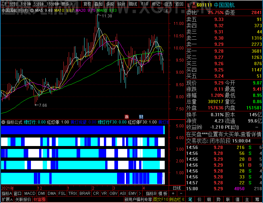Click the stock code 601111

(x=204, y=5)
